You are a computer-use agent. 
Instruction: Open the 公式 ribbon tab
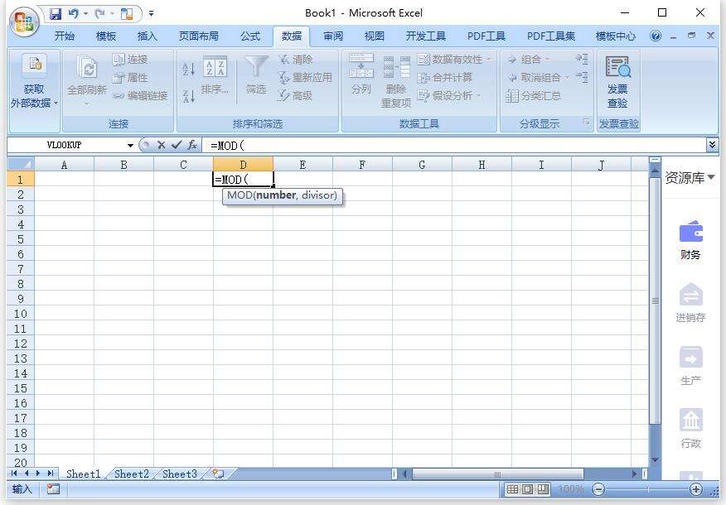pos(250,36)
